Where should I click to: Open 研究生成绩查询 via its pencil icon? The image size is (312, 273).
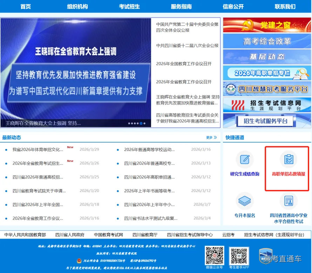coord(245,159)
